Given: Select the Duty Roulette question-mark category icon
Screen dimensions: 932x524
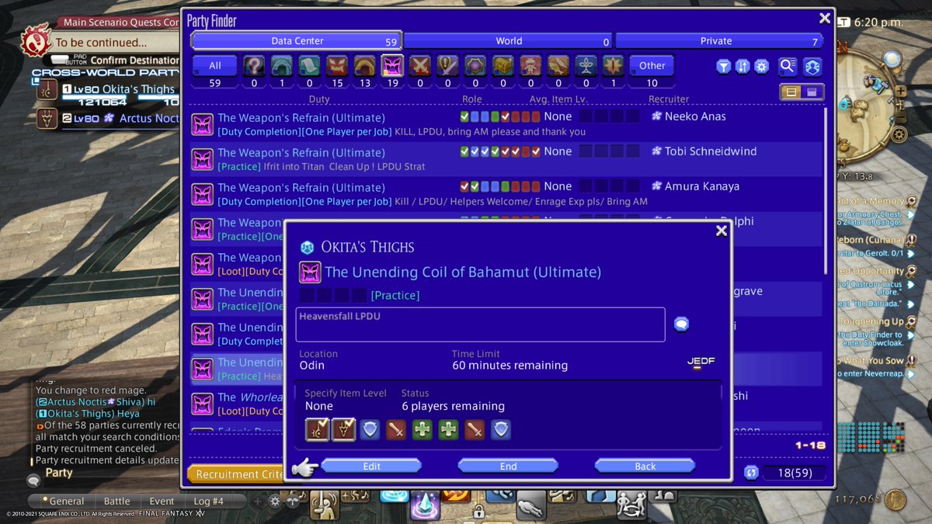Looking at the screenshot, I should pyautogui.click(x=254, y=66).
